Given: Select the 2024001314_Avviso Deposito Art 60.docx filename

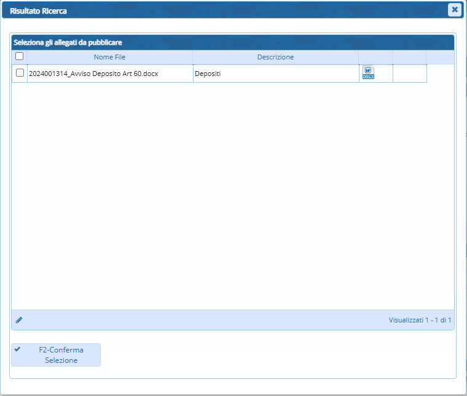Looking at the screenshot, I should [x=93, y=74].
